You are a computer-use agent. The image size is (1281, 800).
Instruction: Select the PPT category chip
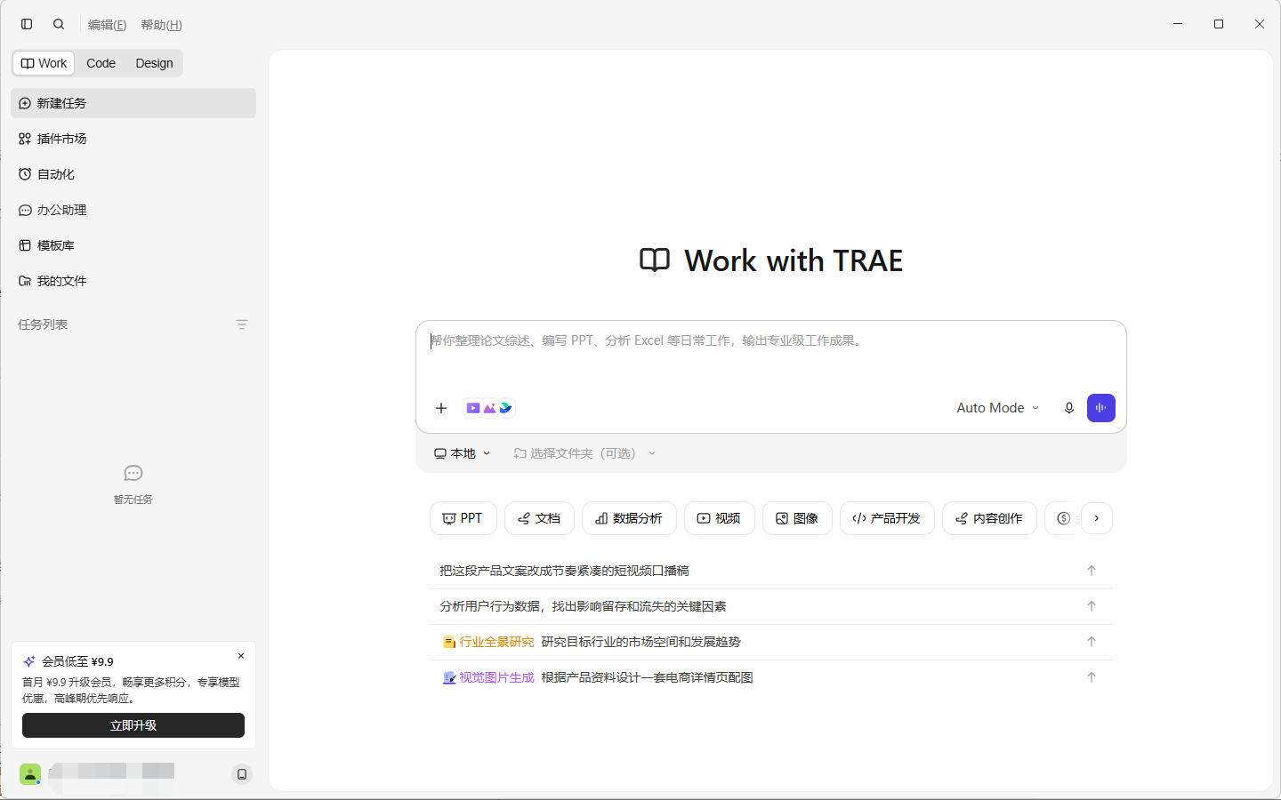pos(463,518)
